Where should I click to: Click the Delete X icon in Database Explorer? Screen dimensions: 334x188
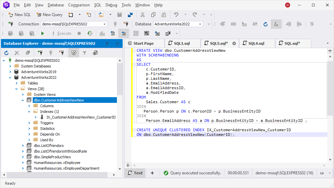point(17,53)
